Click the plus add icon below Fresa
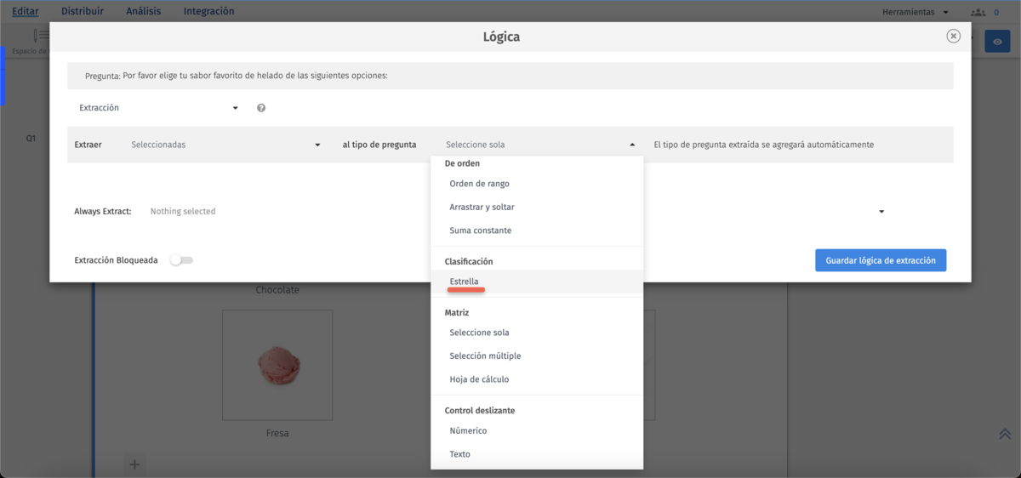1021x478 pixels. 134,464
